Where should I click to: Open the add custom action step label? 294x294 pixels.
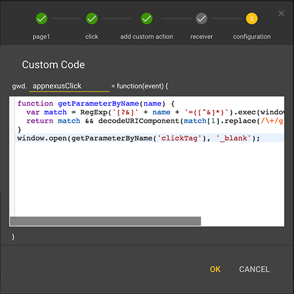click(147, 36)
